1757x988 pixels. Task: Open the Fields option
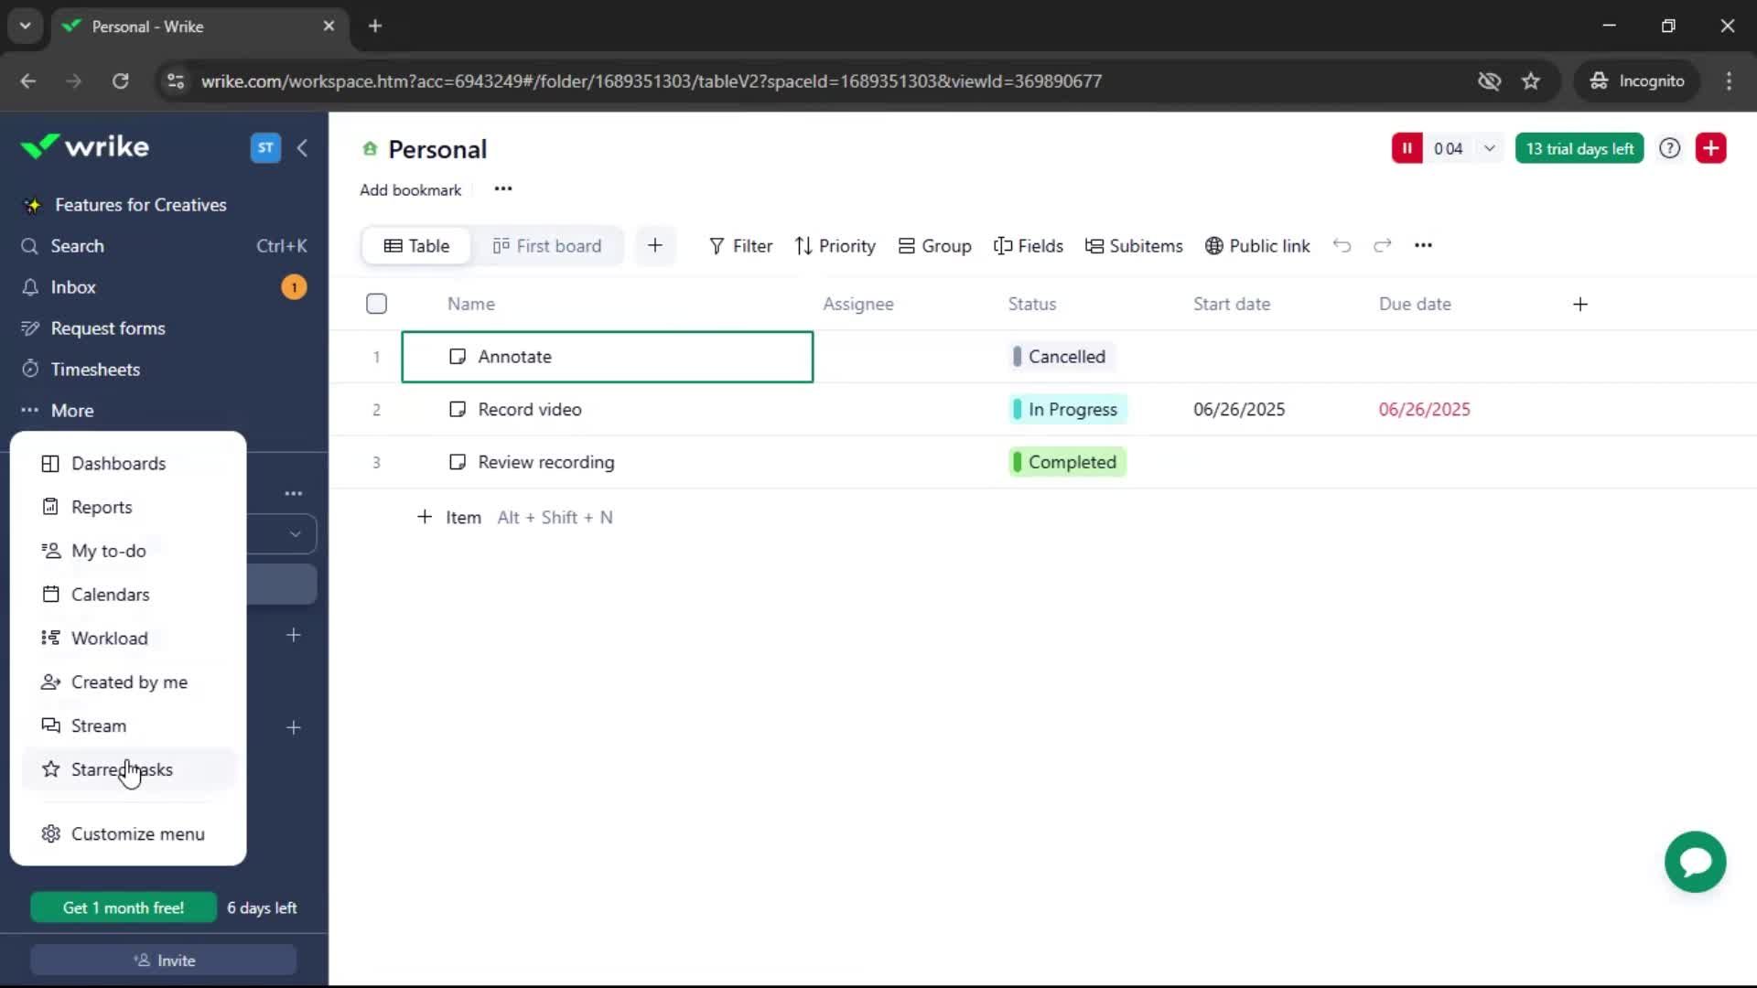[x=1029, y=246]
